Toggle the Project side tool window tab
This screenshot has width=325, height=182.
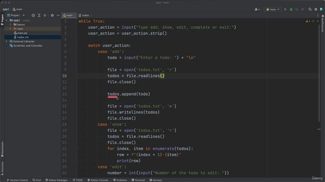(2, 20)
